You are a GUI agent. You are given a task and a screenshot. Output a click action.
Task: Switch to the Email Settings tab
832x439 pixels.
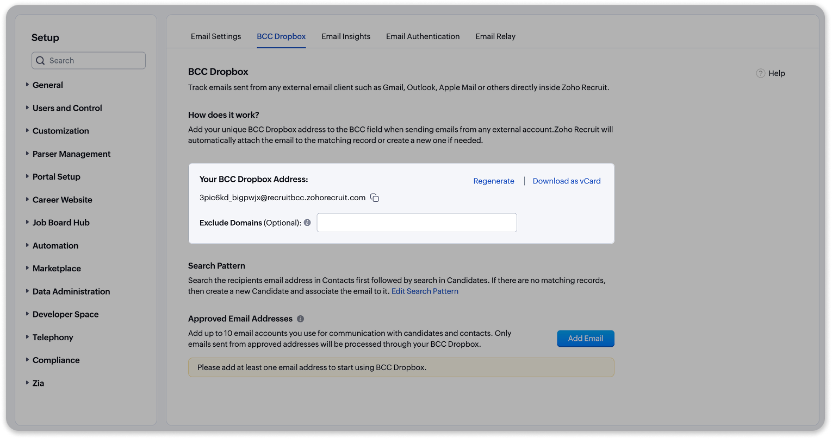[216, 36]
